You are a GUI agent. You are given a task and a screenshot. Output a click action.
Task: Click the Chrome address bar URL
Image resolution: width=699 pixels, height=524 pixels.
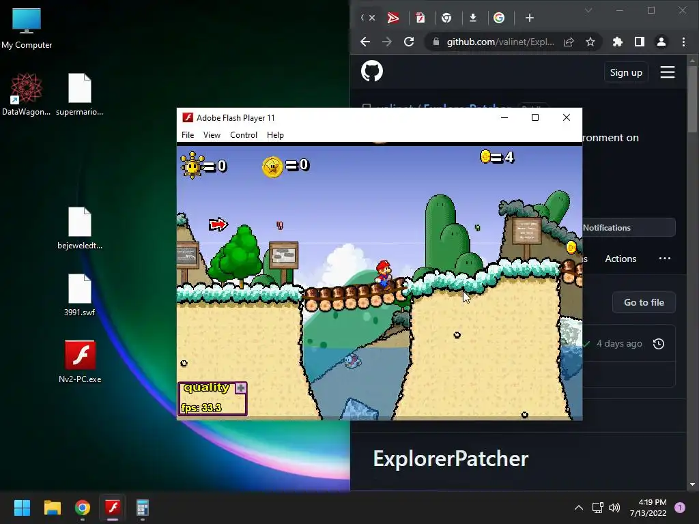[500, 42]
